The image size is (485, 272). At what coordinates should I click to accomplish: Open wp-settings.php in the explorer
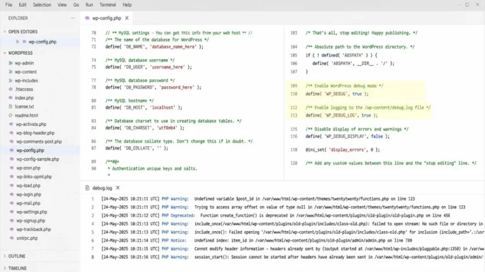tap(32, 212)
